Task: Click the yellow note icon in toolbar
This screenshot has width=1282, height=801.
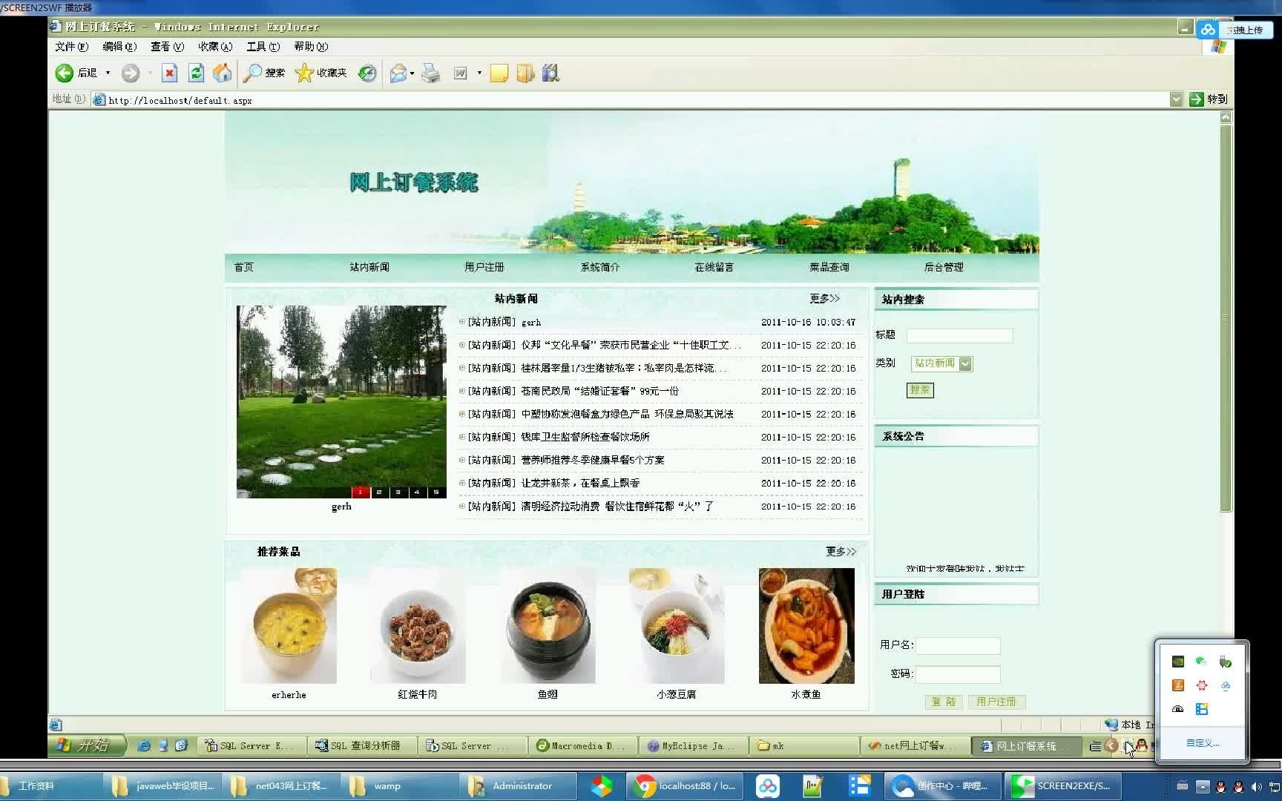Action: point(499,73)
